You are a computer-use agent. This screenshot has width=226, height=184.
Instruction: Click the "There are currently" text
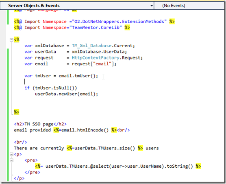pyautogui.click(x=39, y=148)
